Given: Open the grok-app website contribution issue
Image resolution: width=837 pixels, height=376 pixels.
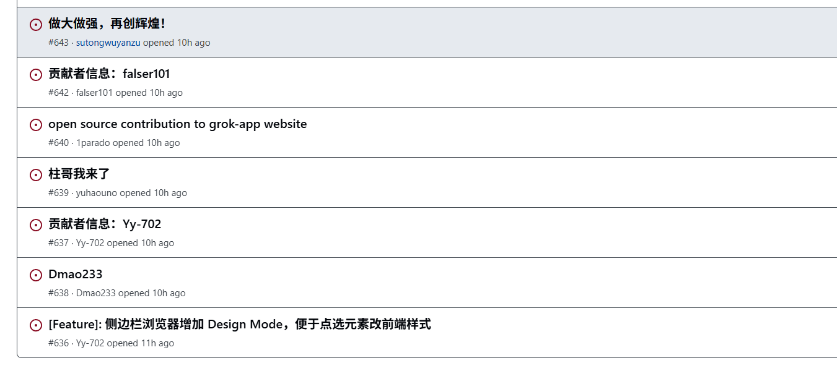Looking at the screenshot, I should click(x=178, y=124).
